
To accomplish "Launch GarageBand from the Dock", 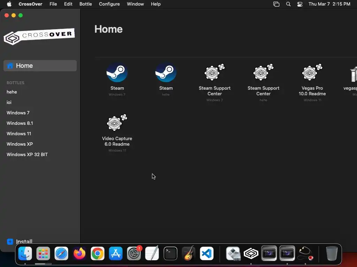I will point(189,253).
